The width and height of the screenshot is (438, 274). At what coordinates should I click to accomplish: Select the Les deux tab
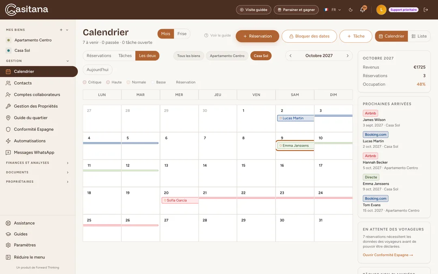pos(148,56)
